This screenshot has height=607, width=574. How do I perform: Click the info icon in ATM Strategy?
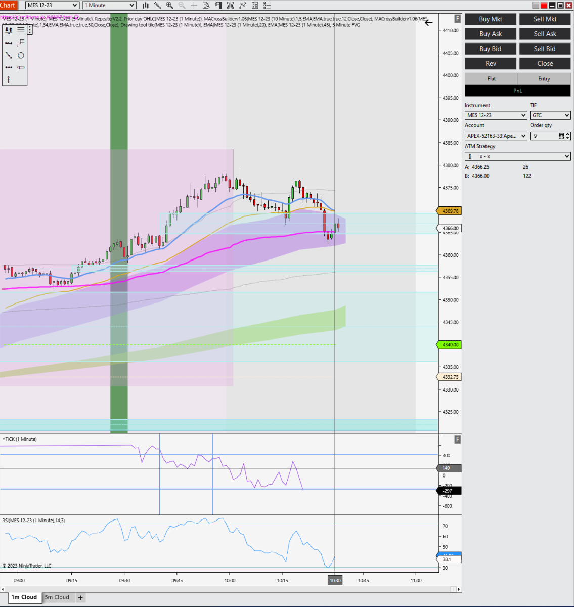[x=470, y=156]
